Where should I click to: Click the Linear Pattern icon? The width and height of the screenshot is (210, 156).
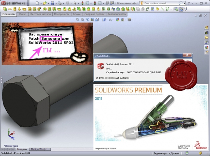(x=103, y=9)
